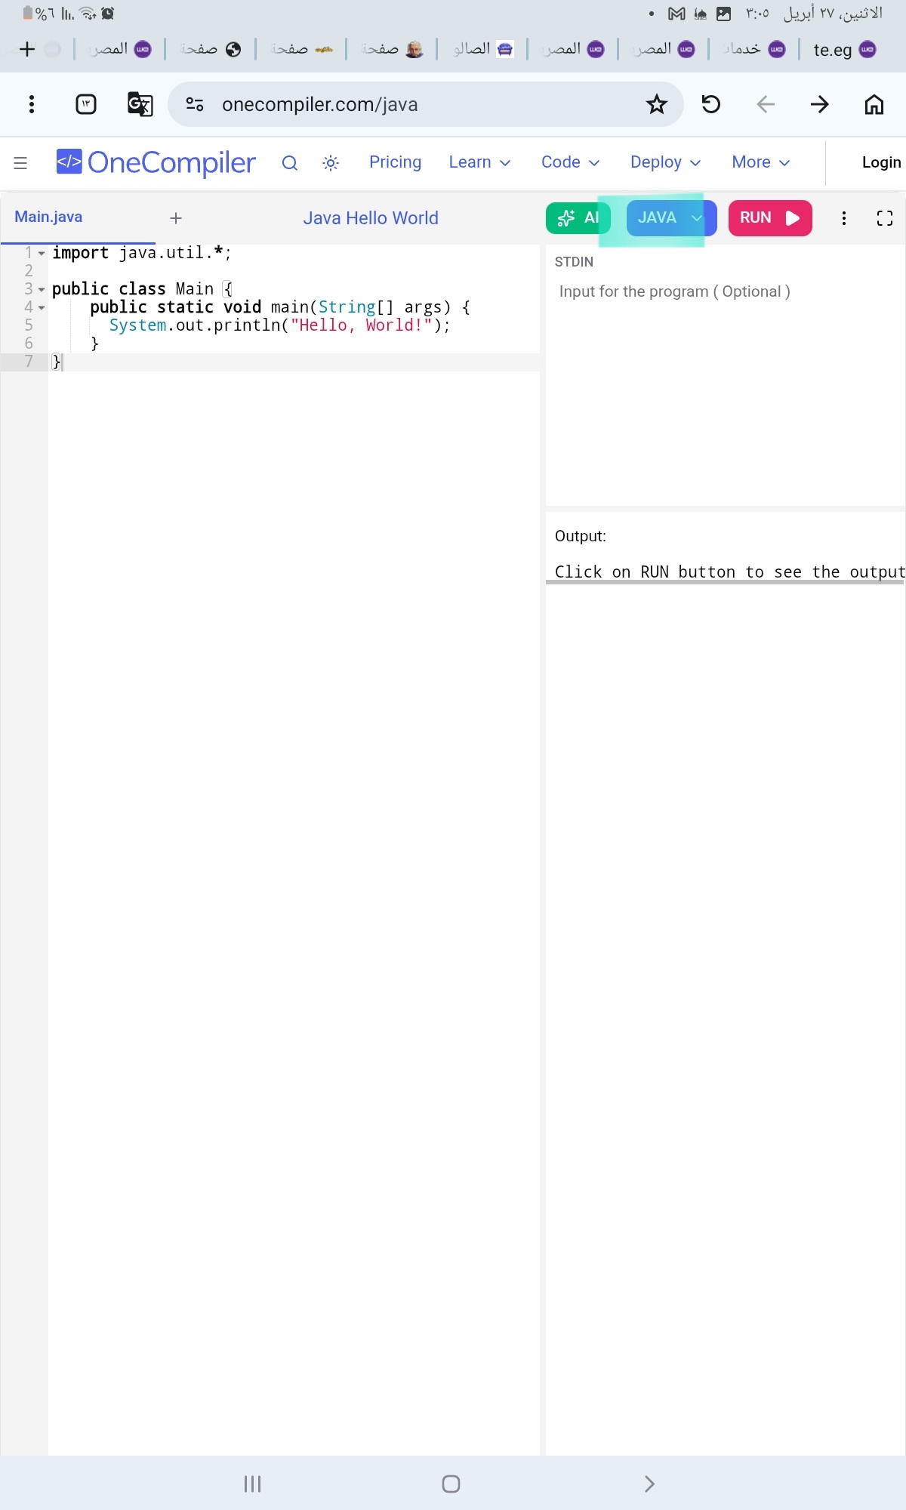The image size is (906, 1510).
Task: Expand the More menu
Action: tap(761, 162)
